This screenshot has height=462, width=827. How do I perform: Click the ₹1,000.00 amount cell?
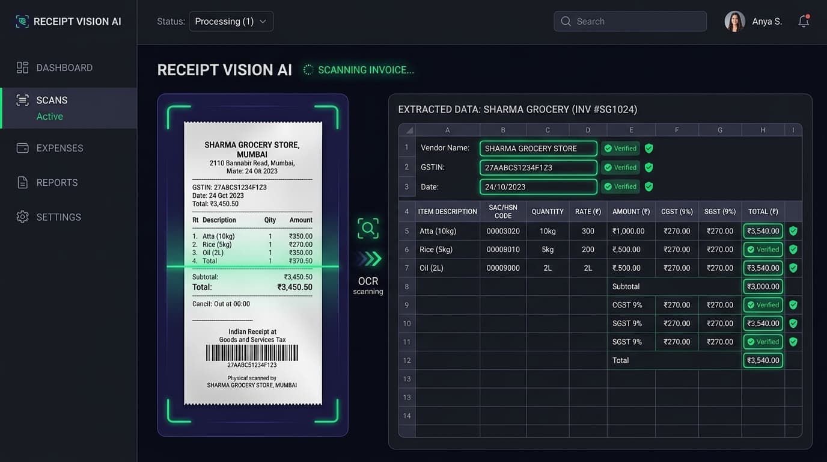click(631, 231)
